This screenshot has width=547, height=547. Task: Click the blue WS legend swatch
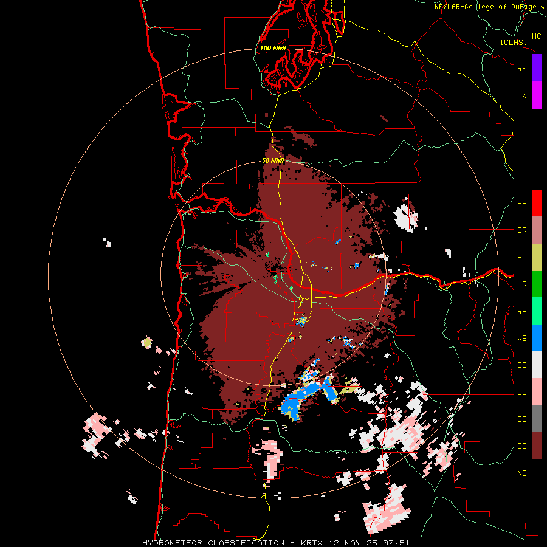537,338
